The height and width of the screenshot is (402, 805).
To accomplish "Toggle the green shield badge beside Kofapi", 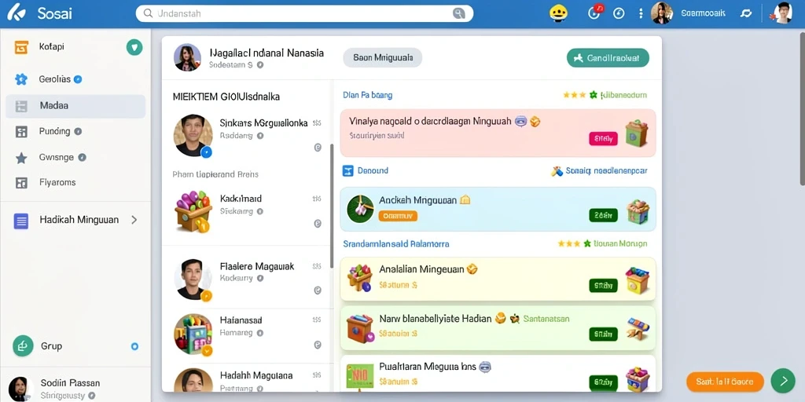I will coord(134,47).
